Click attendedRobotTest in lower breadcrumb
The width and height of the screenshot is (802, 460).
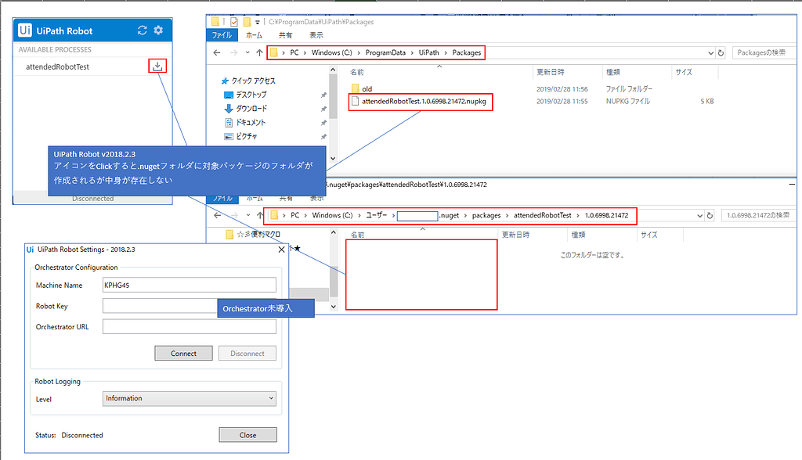(x=543, y=215)
